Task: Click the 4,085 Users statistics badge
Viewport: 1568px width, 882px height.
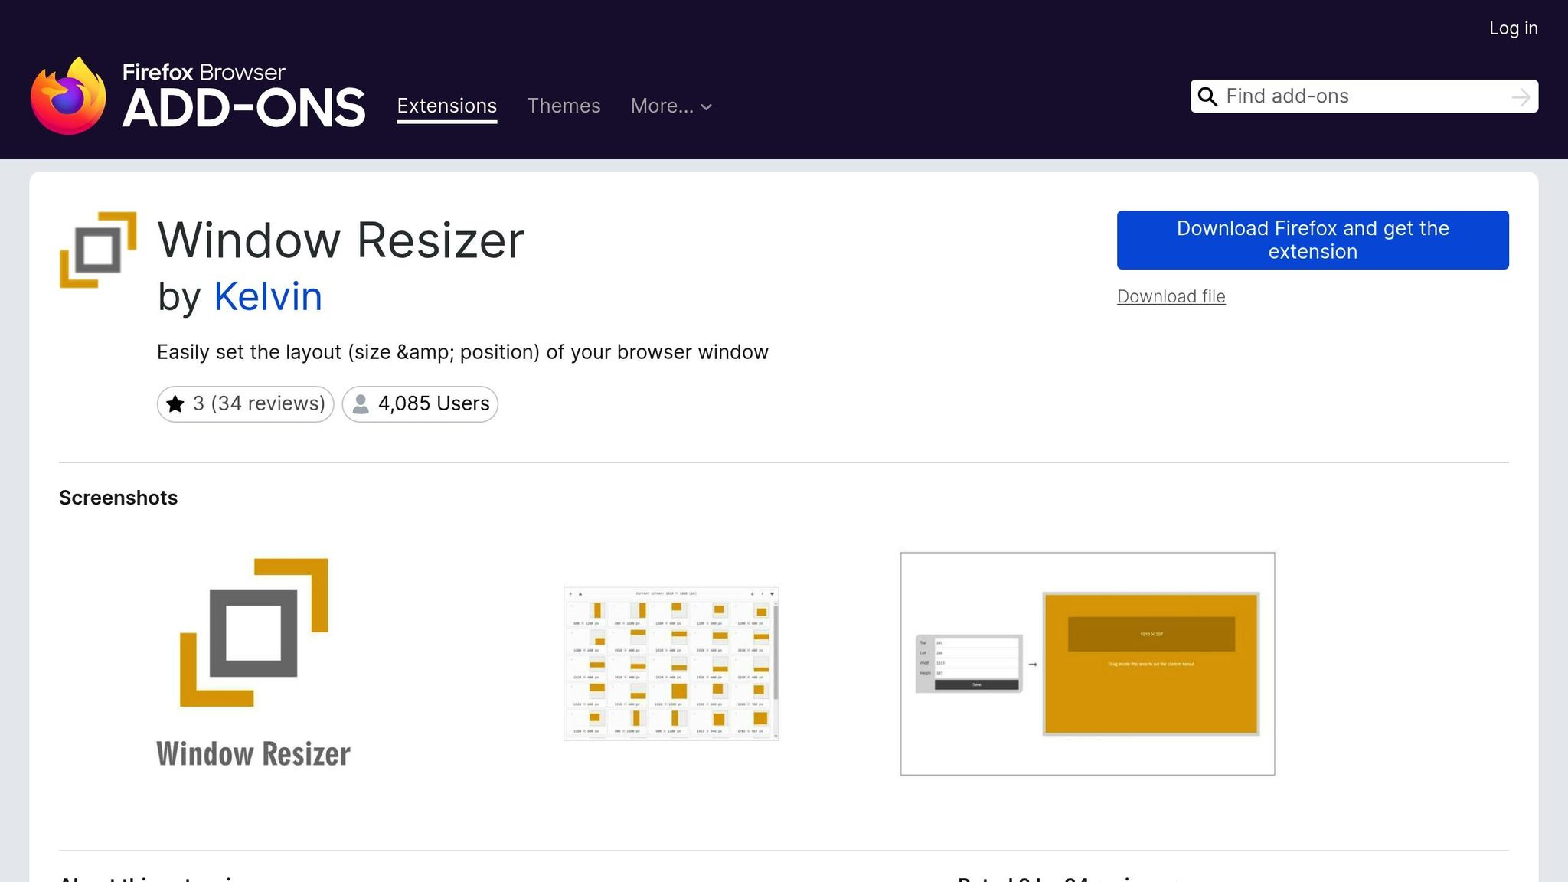Action: (420, 403)
